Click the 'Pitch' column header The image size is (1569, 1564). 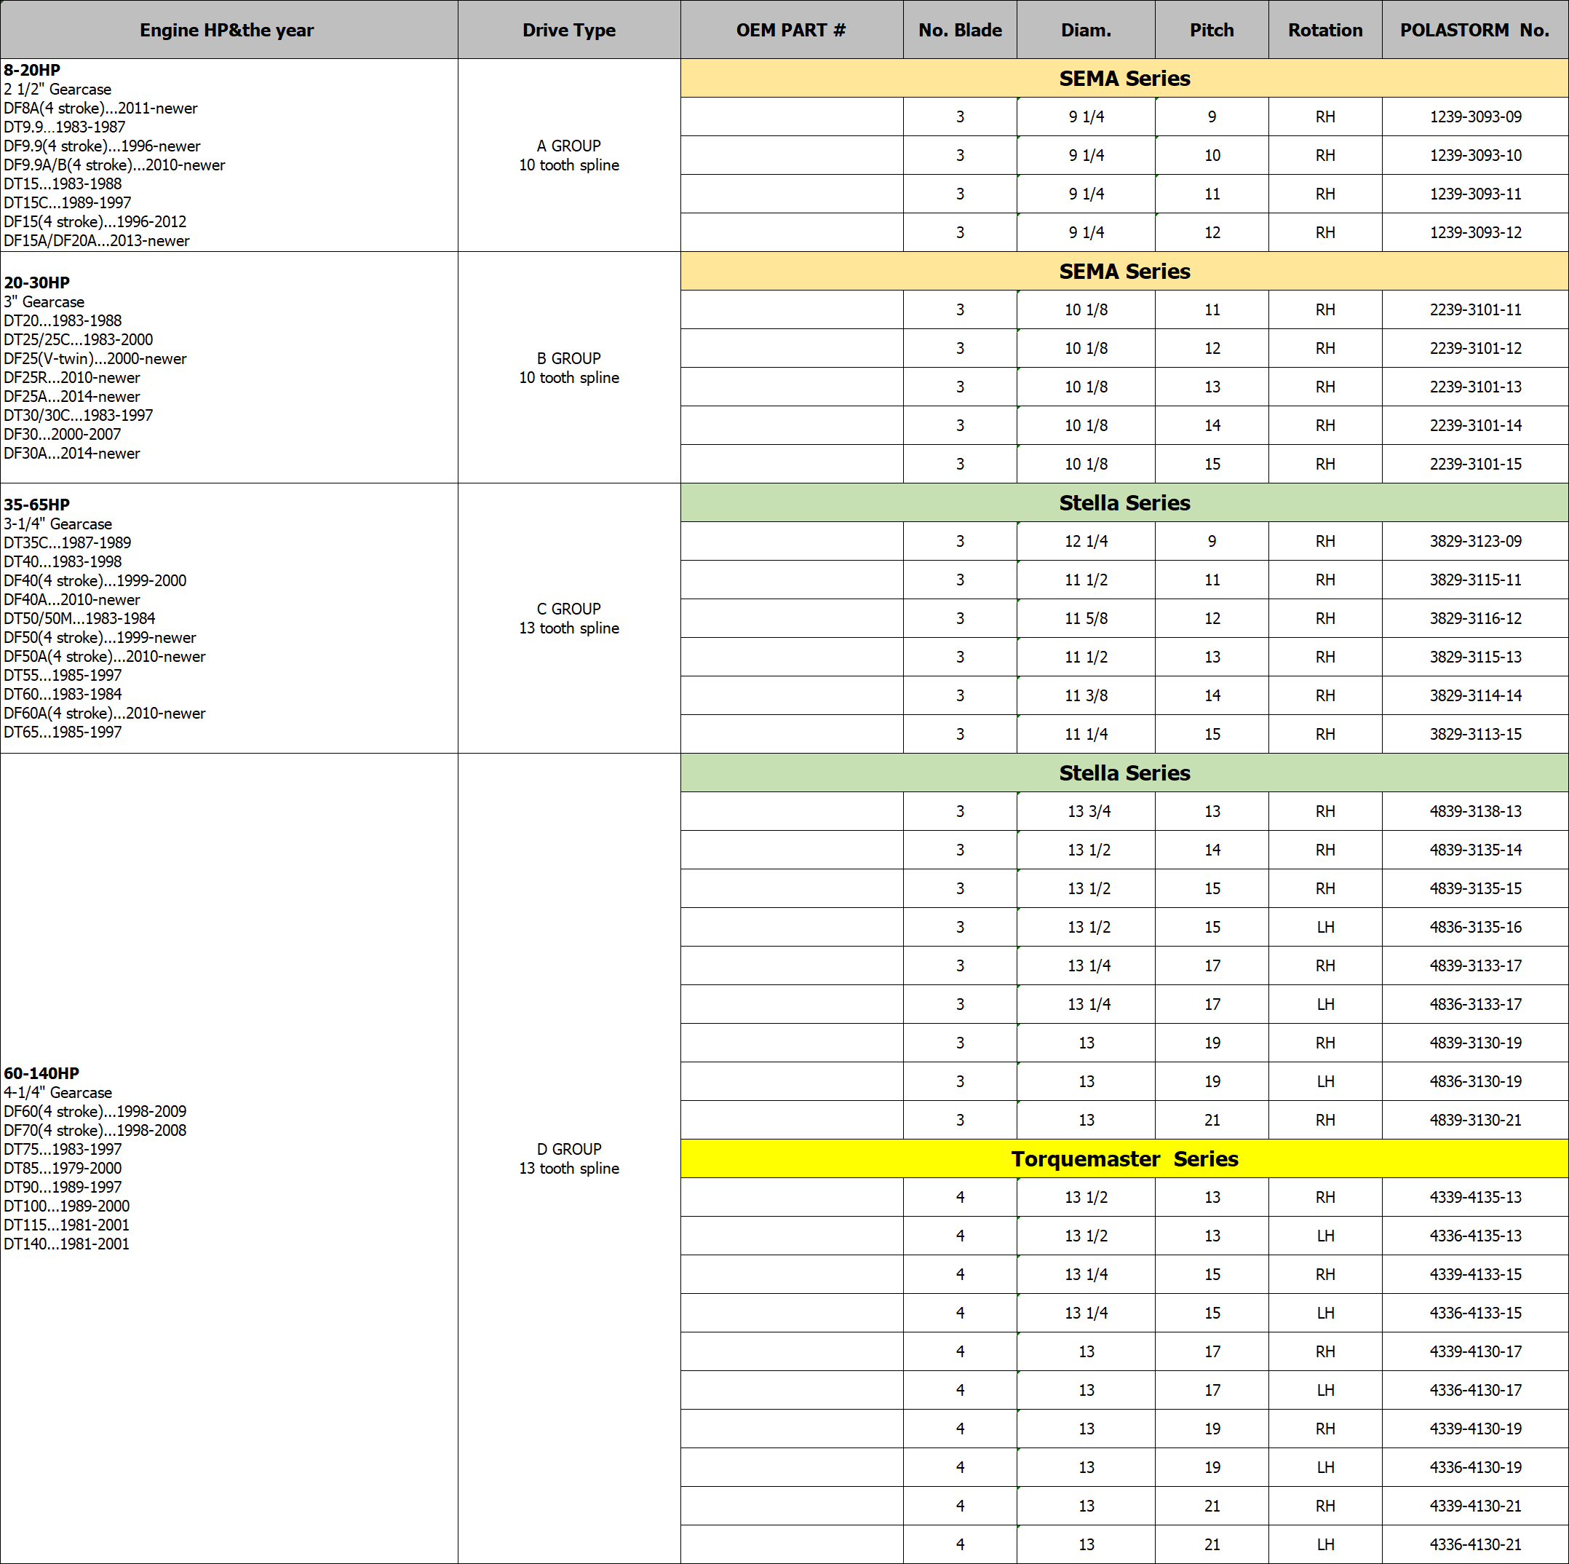[x=1212, y=30]
